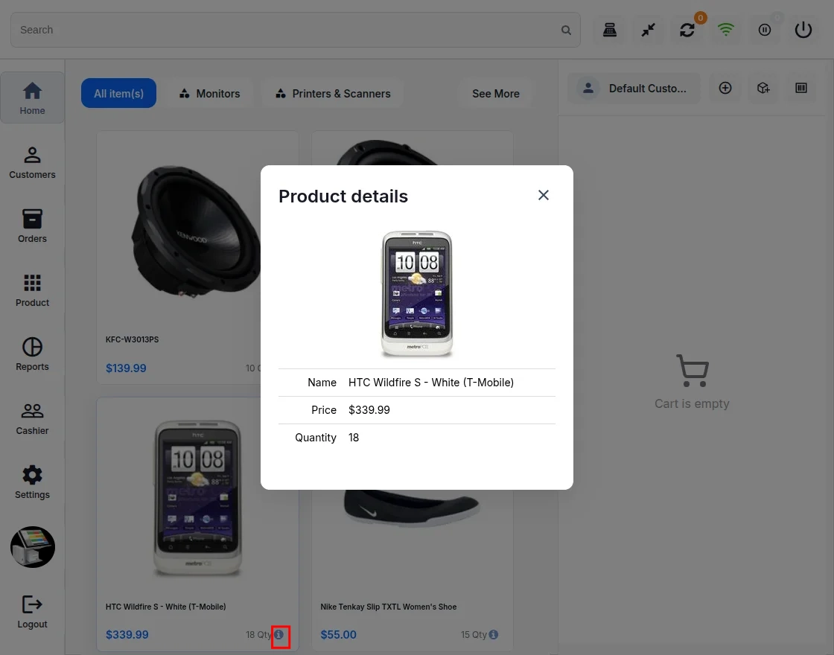This screenshot has height=655, width=834.
Task: Click the POS terminal avatar image
Action: [33, 547]
